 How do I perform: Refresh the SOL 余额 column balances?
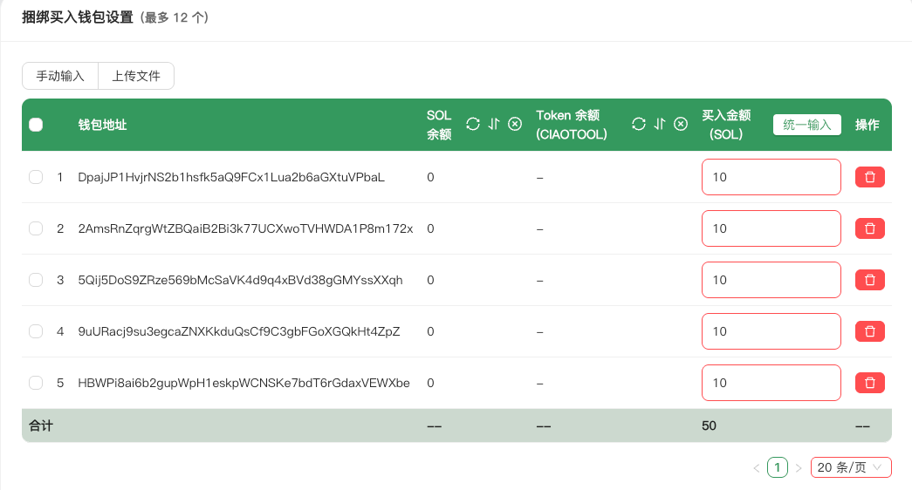[473, 124]
